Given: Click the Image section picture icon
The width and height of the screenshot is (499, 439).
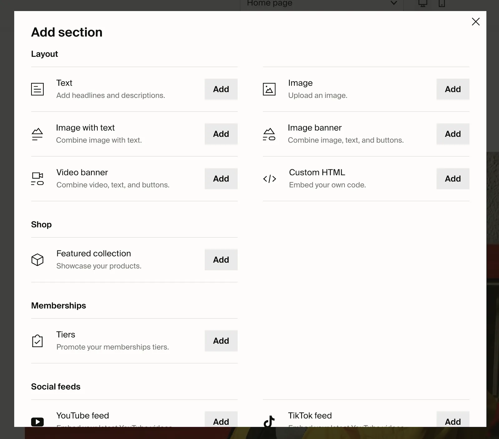Looking at the screenshot, I should coord(269,89).
